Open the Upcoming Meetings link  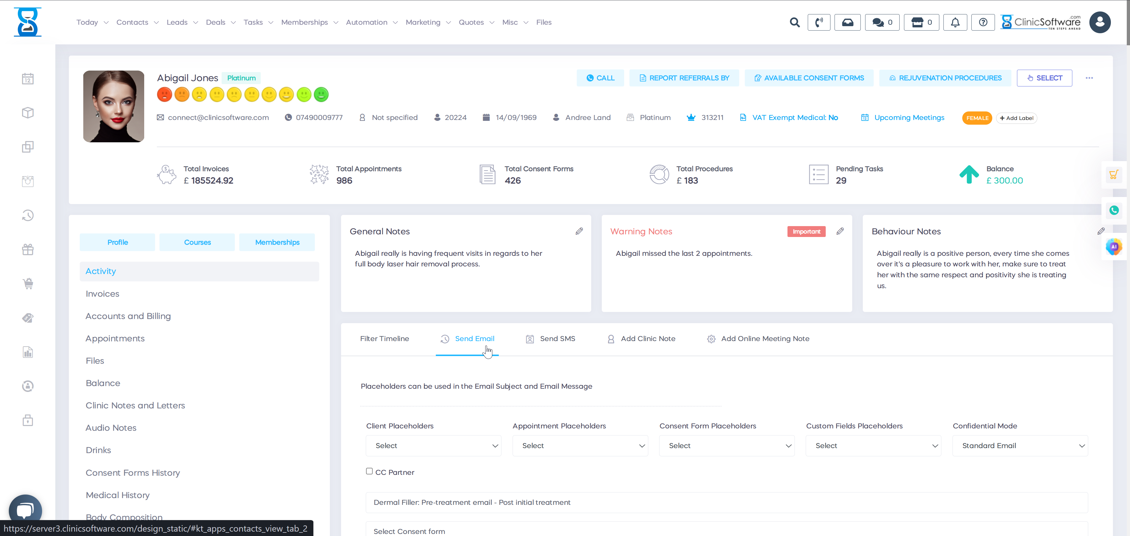tap(909, 117)
